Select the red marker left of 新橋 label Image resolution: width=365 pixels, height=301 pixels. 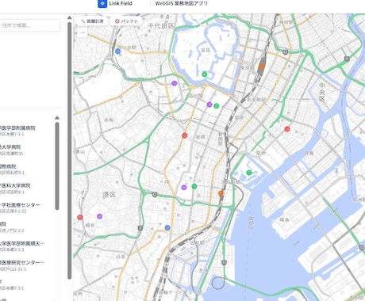pyautogui.click(x=185, y=135)
